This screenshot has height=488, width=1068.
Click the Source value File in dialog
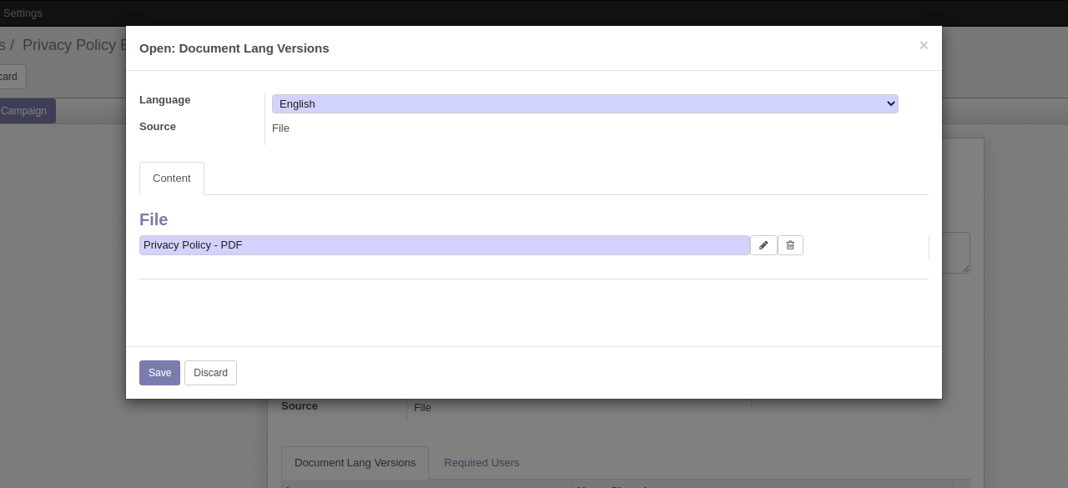point(280,128)
